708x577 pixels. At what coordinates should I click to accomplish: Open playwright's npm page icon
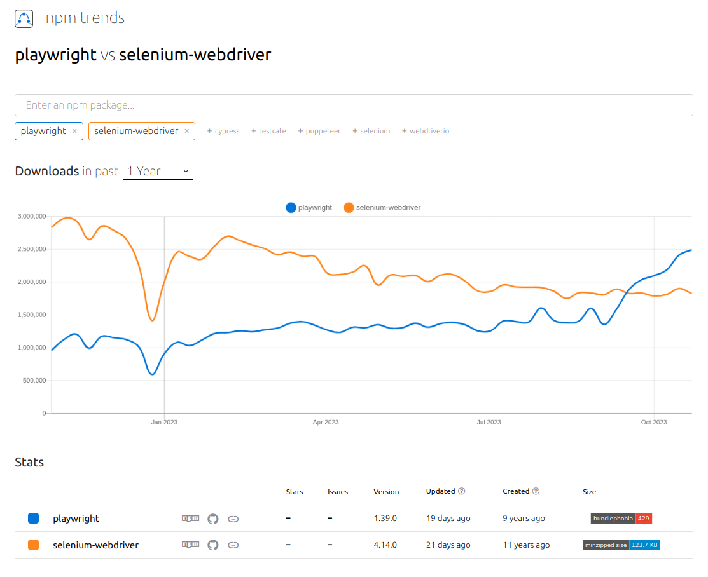coord(190,519)
